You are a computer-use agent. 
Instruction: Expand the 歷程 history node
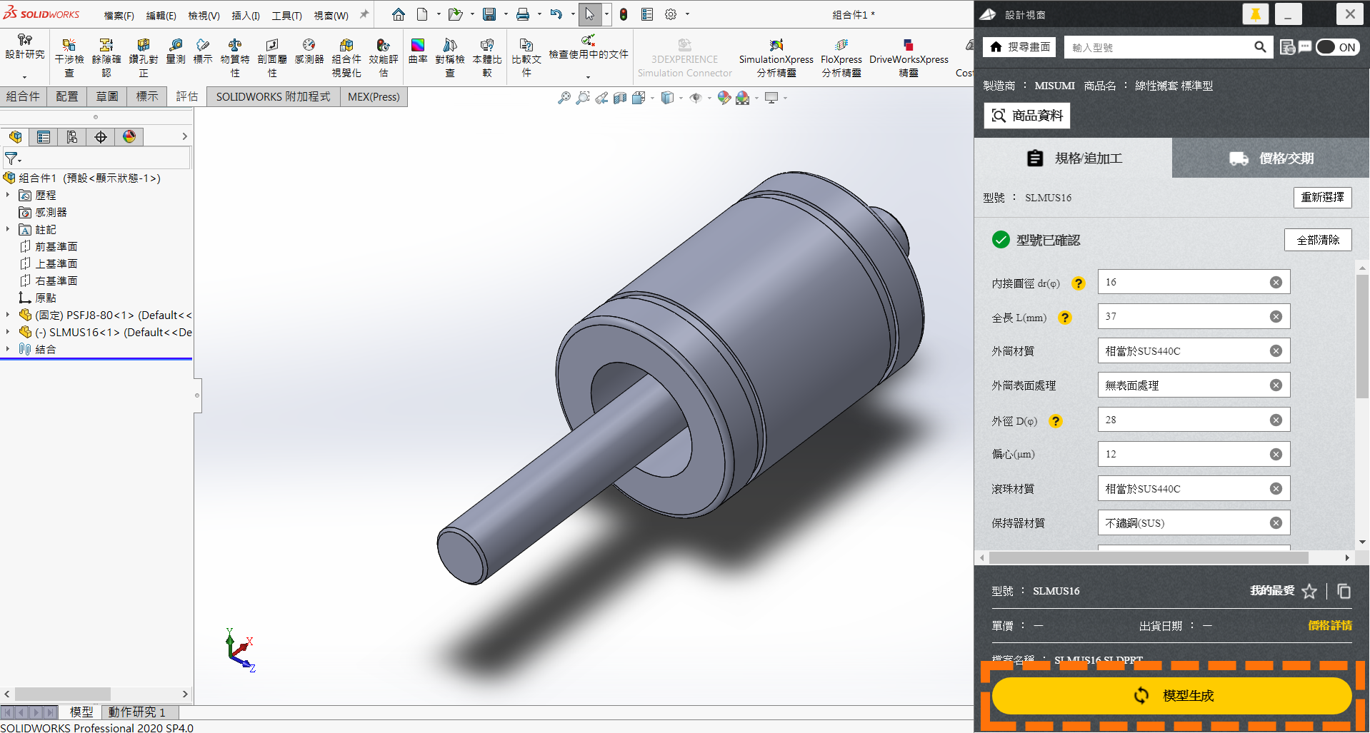tap(8, 195)
